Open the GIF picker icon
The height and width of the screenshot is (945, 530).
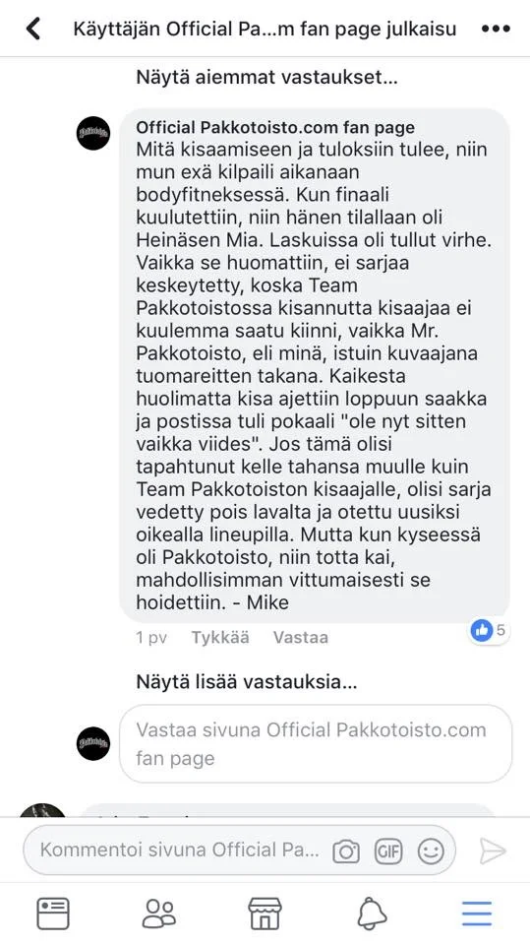click(388, 850)
